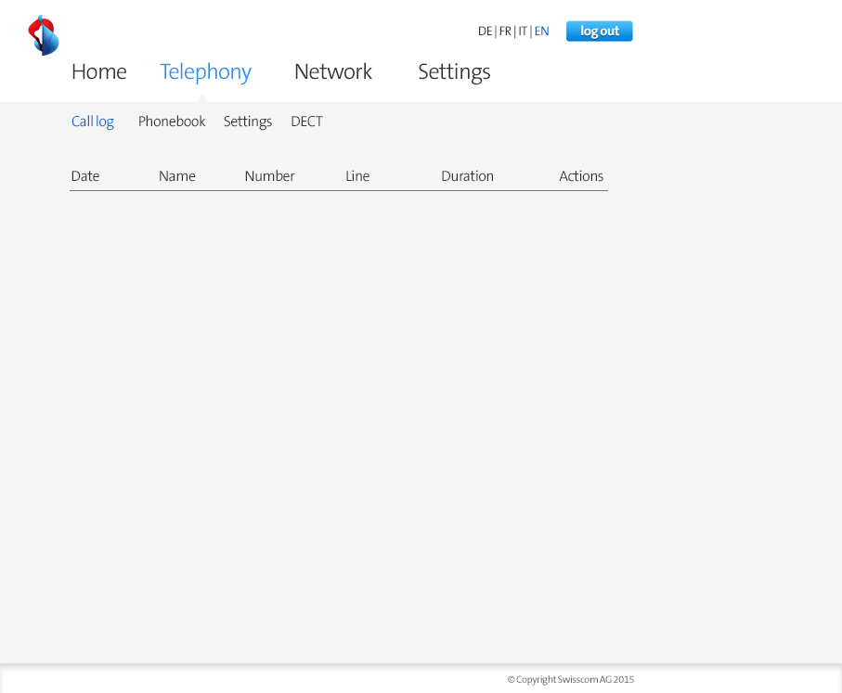Go to the Home main menu
The height and width of the screenshot is (693, 842).
pyautogui.click(x=98, y=71)
